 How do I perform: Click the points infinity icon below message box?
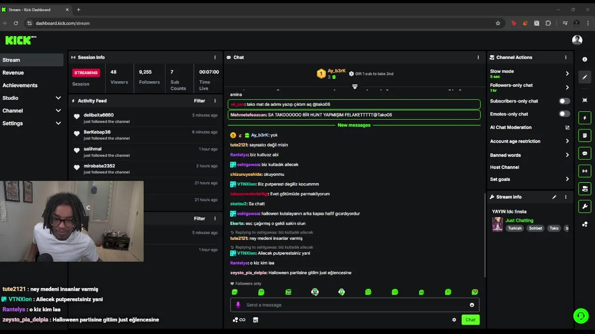tap(239, 320)
